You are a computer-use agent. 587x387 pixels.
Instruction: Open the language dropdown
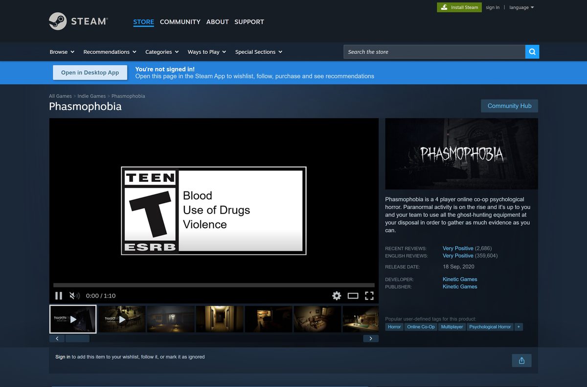coord(521,7)
